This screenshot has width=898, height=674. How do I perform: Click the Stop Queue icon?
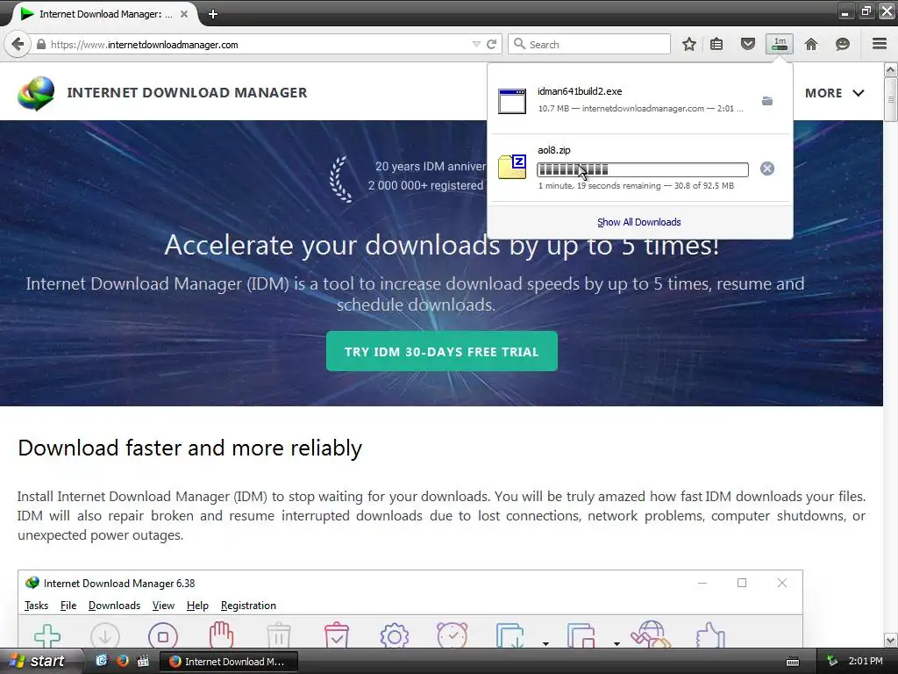pos(581,636)
